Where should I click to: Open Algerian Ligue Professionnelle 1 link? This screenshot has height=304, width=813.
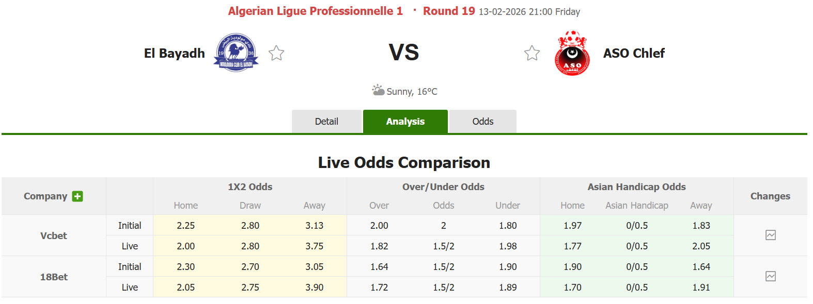click(315, 11)
